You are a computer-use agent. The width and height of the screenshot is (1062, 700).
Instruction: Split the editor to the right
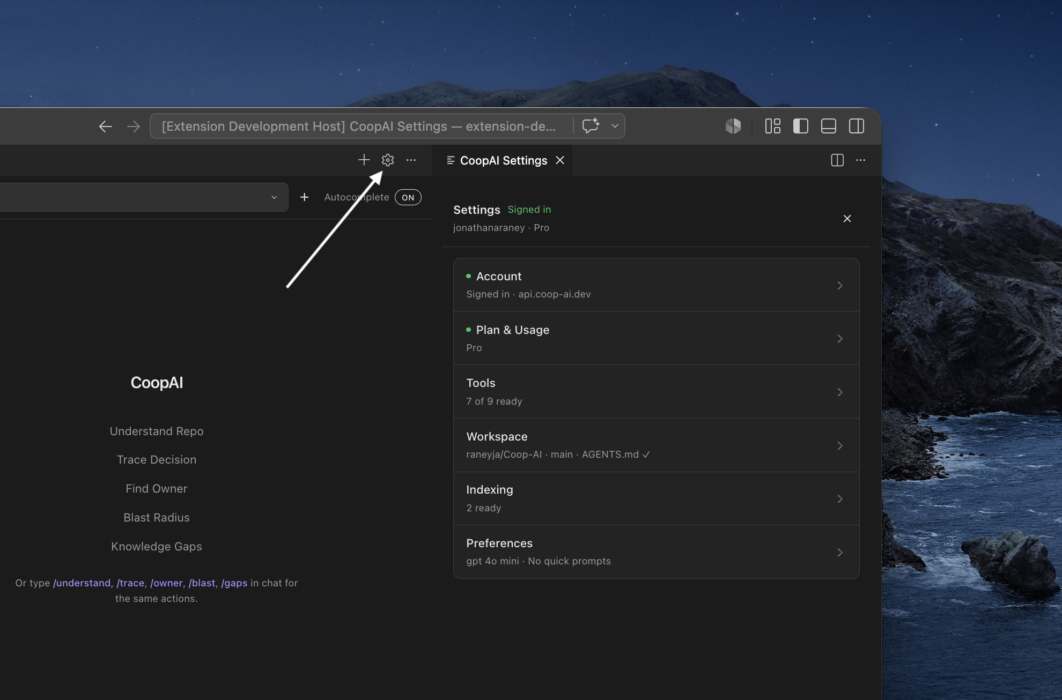point(837,160)
